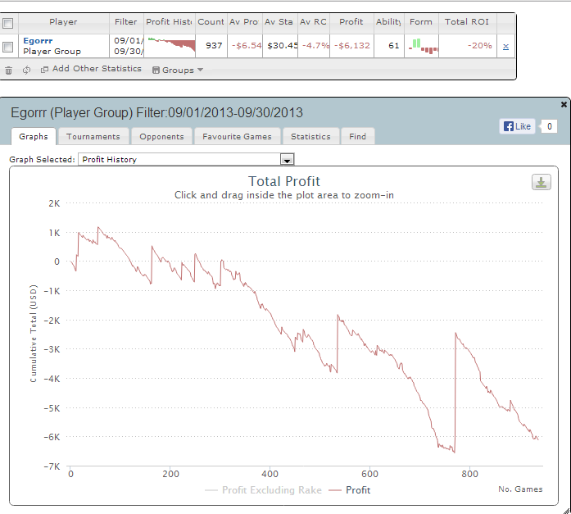
Task: Click the trash delete icon
Action: point(9,70)
